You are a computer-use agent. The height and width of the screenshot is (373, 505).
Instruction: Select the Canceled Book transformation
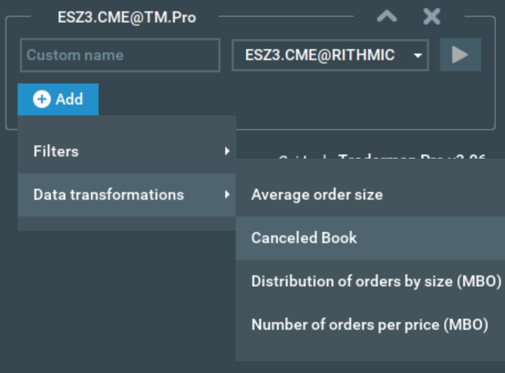[x=304, y=238]
